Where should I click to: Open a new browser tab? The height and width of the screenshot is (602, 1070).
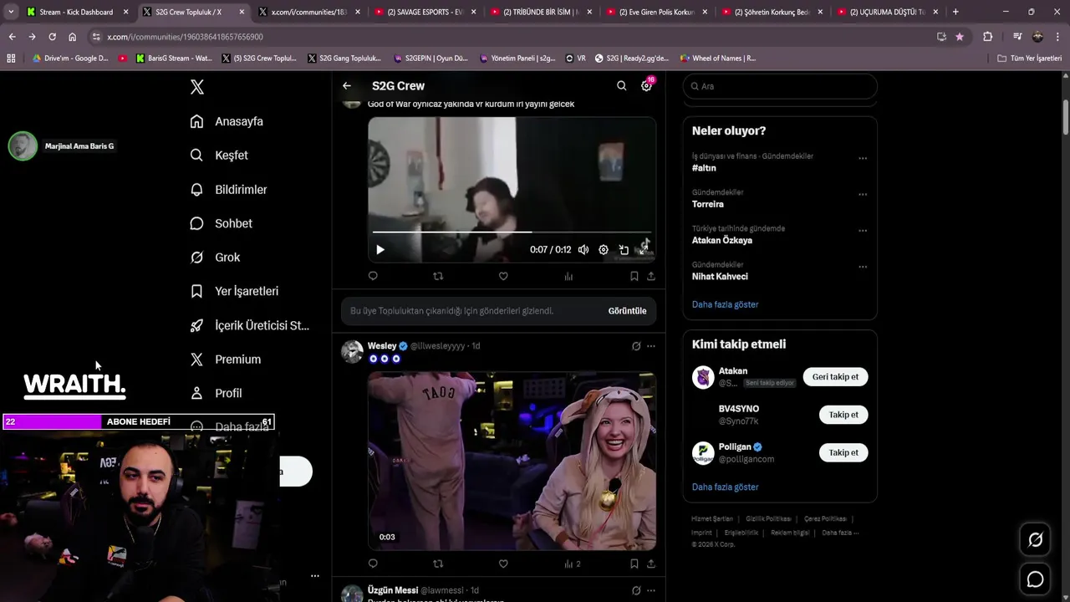pyautogui.click(x=955, y=12)
